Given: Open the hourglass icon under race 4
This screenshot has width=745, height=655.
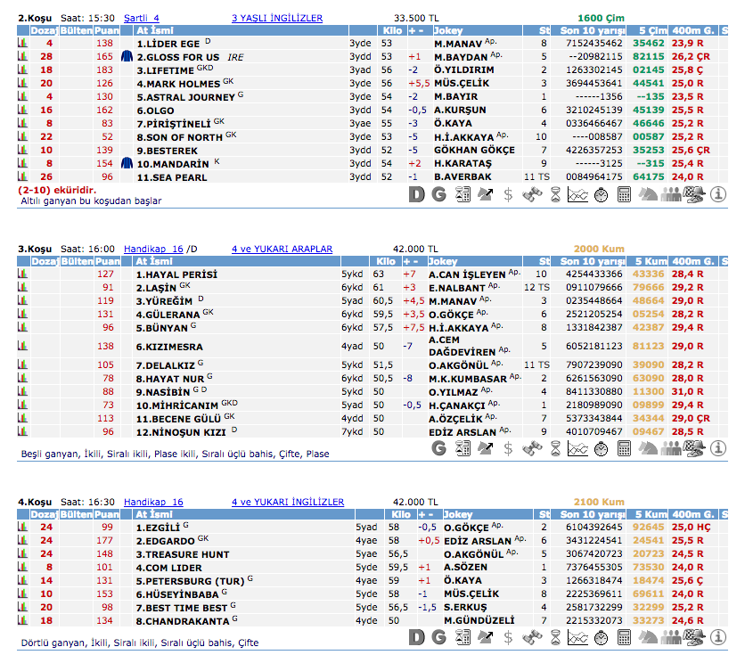Looking at the screenshot, I should click(555, 637).
